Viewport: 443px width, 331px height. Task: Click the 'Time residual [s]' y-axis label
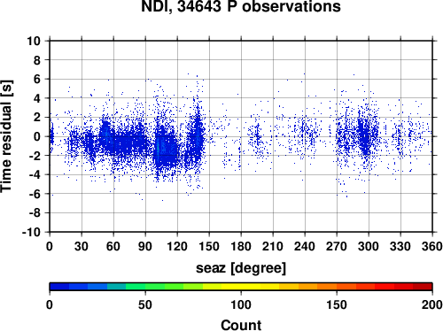tap(6, 136)
